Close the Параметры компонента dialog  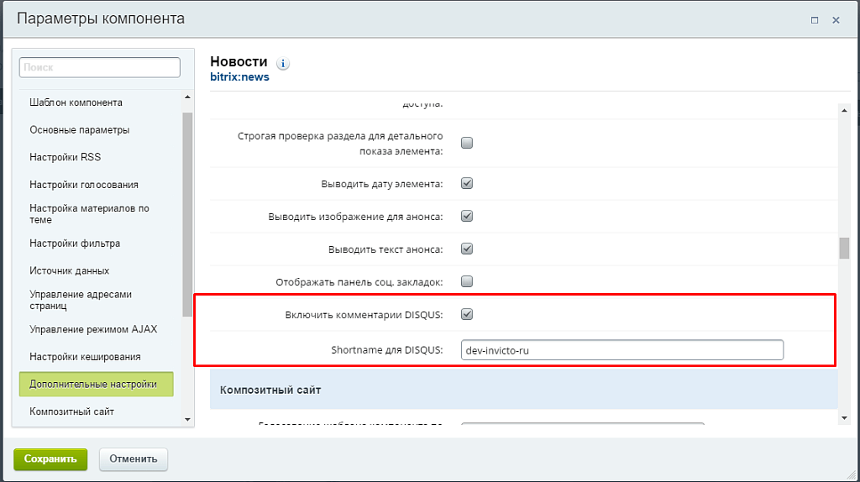(x=836, y=19)
